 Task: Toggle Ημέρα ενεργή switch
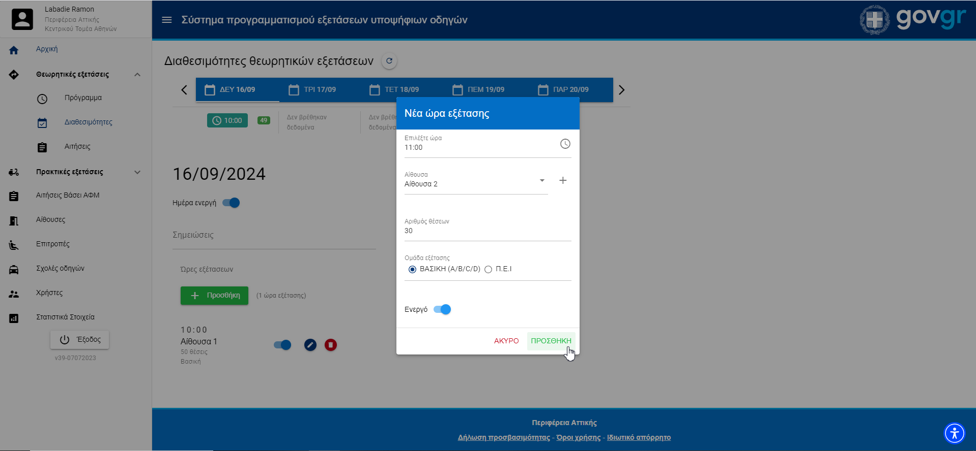232,203
